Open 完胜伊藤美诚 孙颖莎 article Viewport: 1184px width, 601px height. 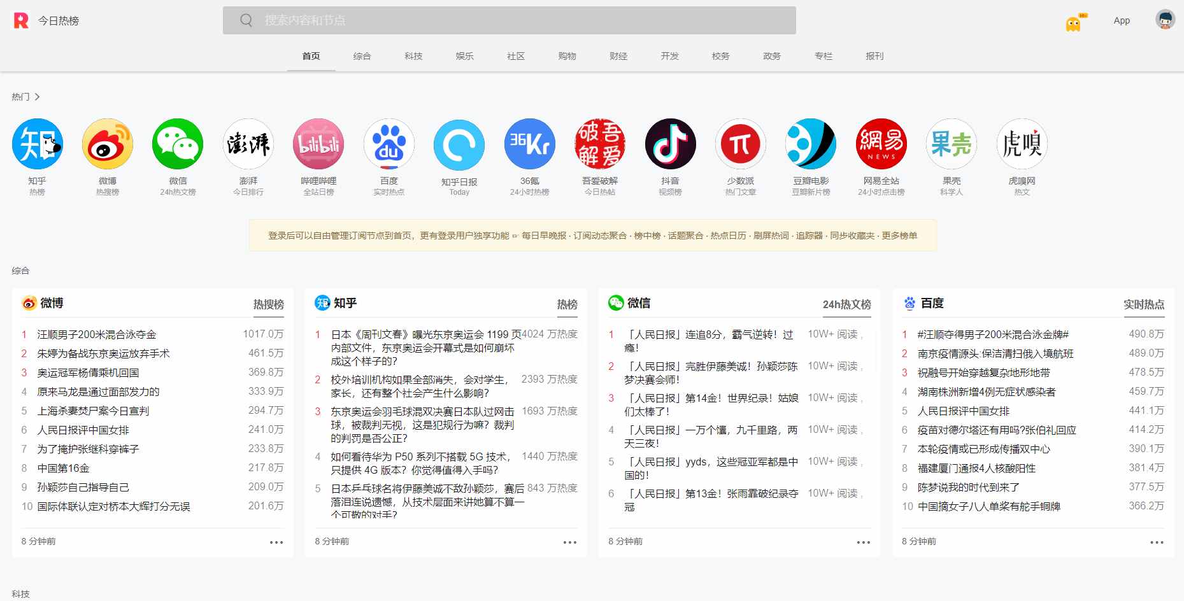click(x=711, y=373)
